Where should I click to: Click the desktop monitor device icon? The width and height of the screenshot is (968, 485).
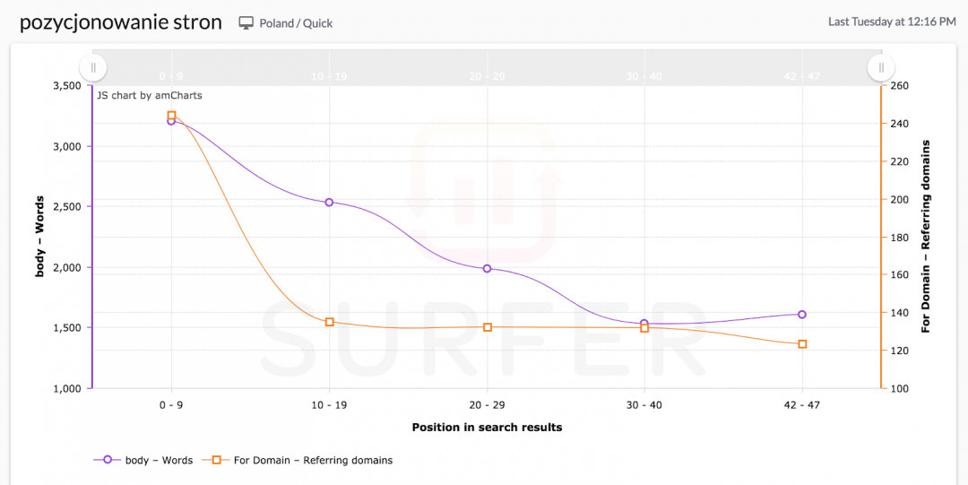[x=246, y=23]
